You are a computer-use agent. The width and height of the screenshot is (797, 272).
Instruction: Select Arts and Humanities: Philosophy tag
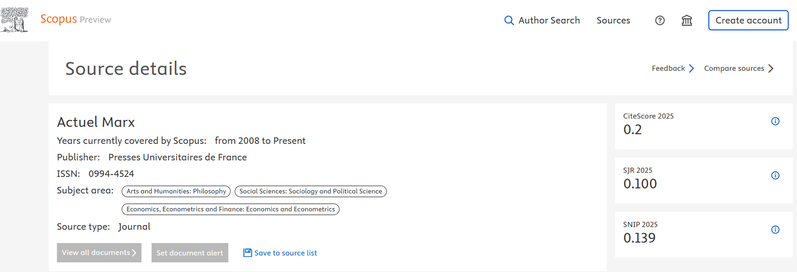[176, 191]
